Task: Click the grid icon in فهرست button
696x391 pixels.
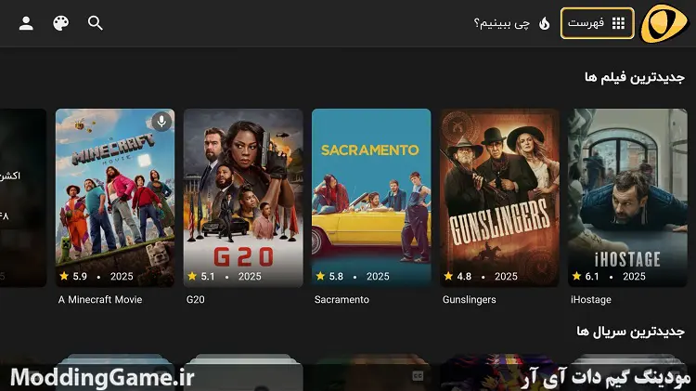Action: click(618, 23)
